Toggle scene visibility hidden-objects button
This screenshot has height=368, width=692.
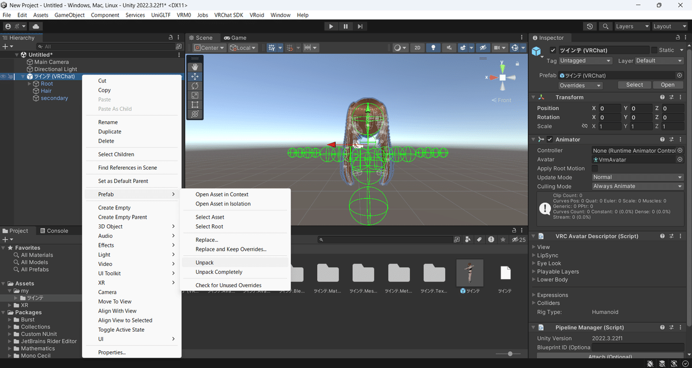[x=483, y=48]
